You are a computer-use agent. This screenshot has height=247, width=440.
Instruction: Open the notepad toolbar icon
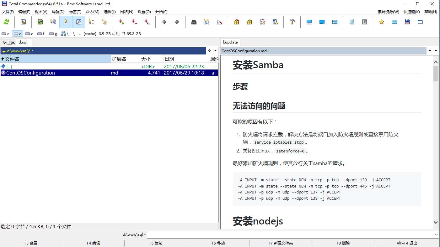click(x=352, y=22)
